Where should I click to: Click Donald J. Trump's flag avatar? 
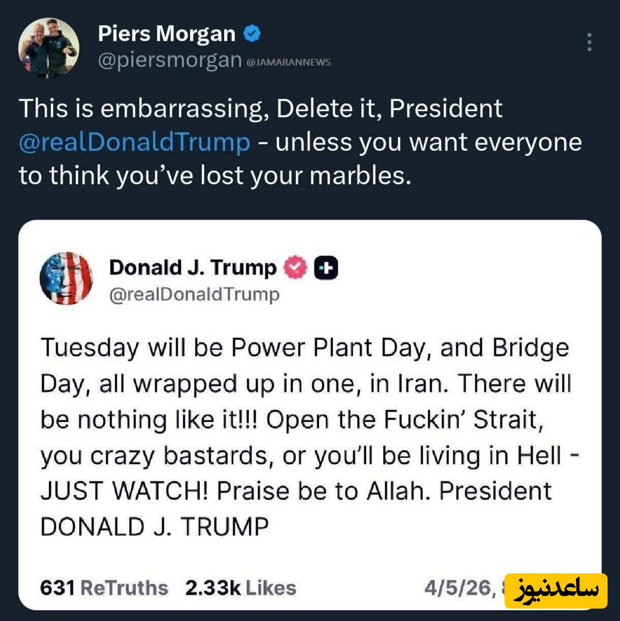66,278
